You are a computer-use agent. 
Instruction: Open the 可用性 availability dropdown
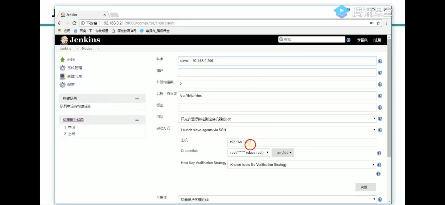point(277,200)
